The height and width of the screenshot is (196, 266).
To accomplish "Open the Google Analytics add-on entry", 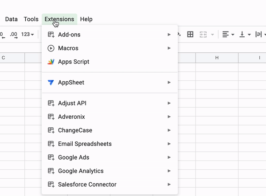I will pos(110,171).
